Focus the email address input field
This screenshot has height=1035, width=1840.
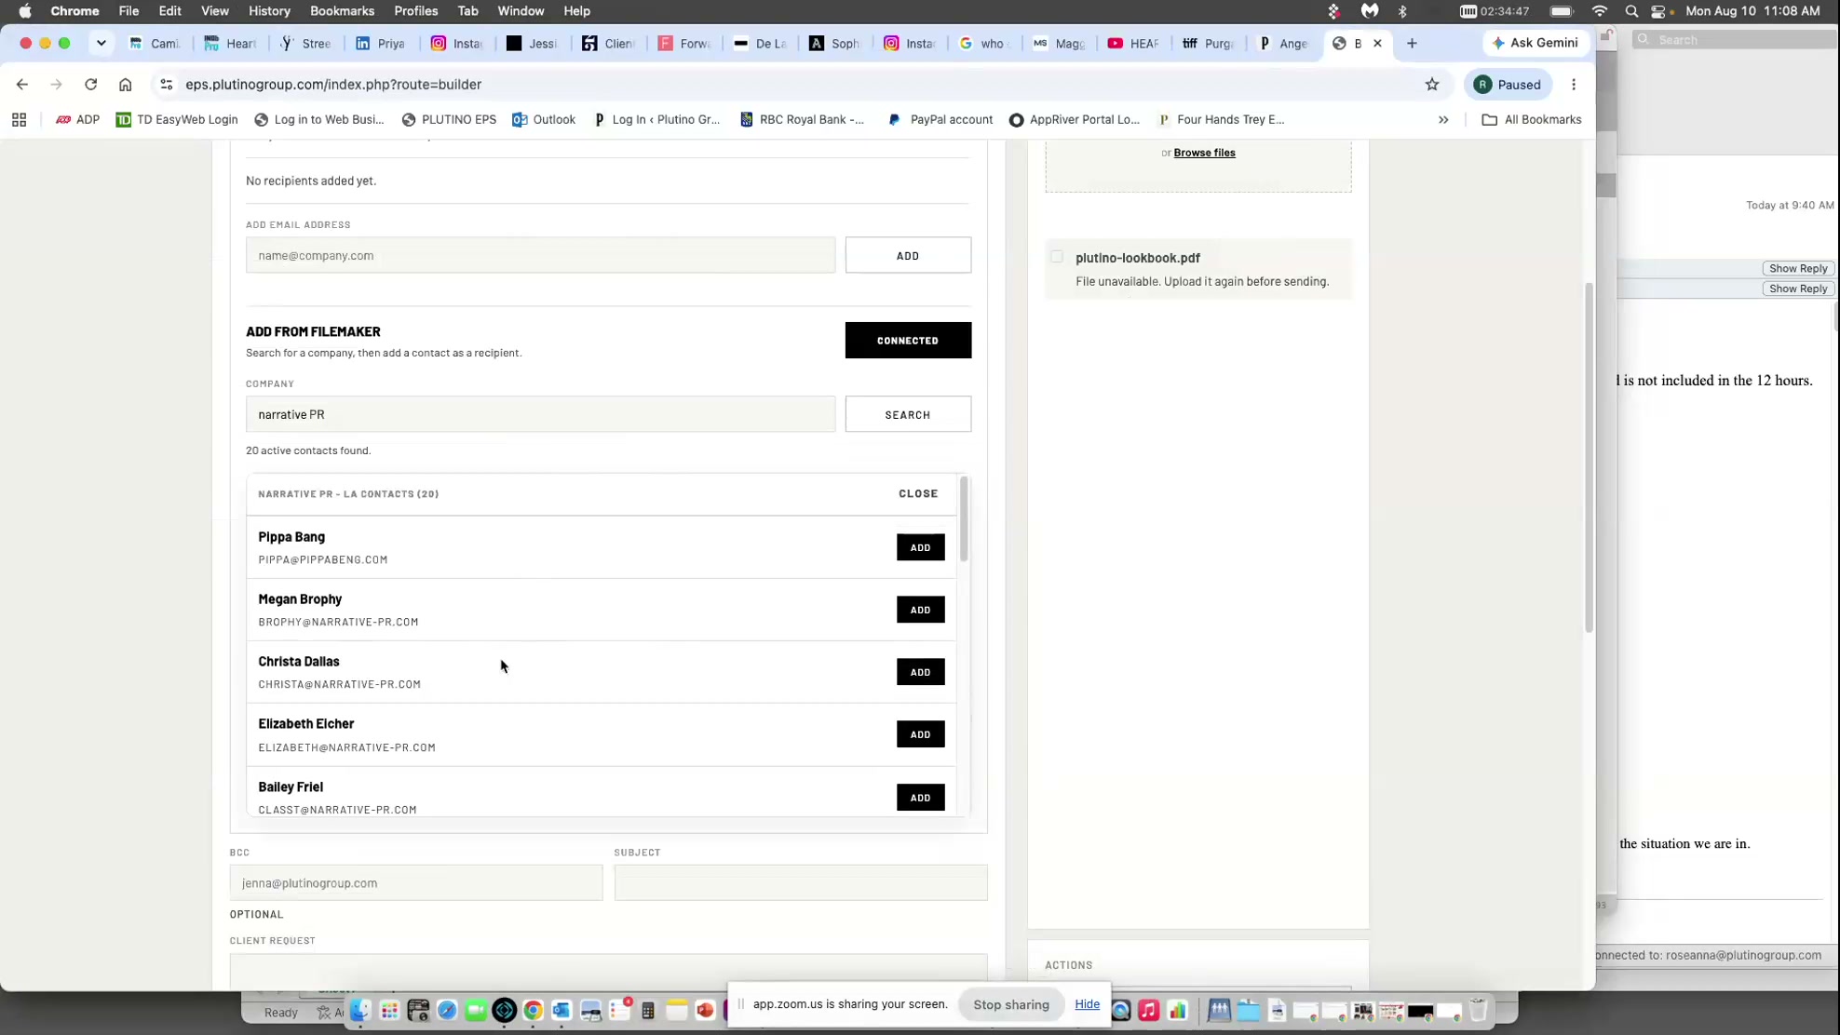pos(540,256)
